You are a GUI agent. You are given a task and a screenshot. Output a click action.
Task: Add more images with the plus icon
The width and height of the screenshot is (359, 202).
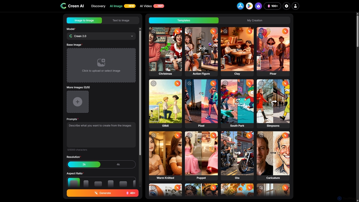point(78,102)
